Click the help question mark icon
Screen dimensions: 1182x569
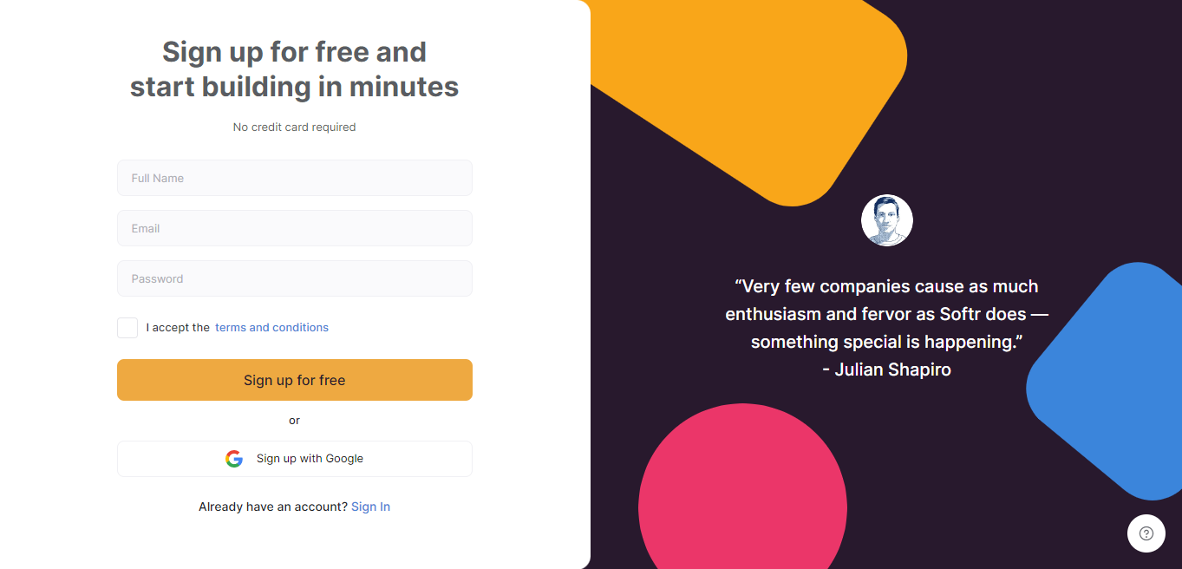(1146, 533)
